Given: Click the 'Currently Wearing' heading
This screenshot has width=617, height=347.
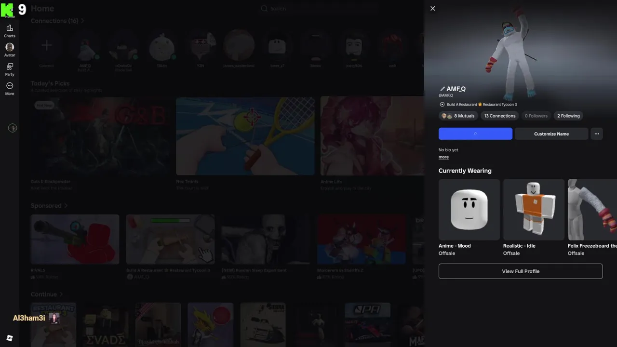Looking at the screenshot, I should pyautogui.click(x=465, y=171).
